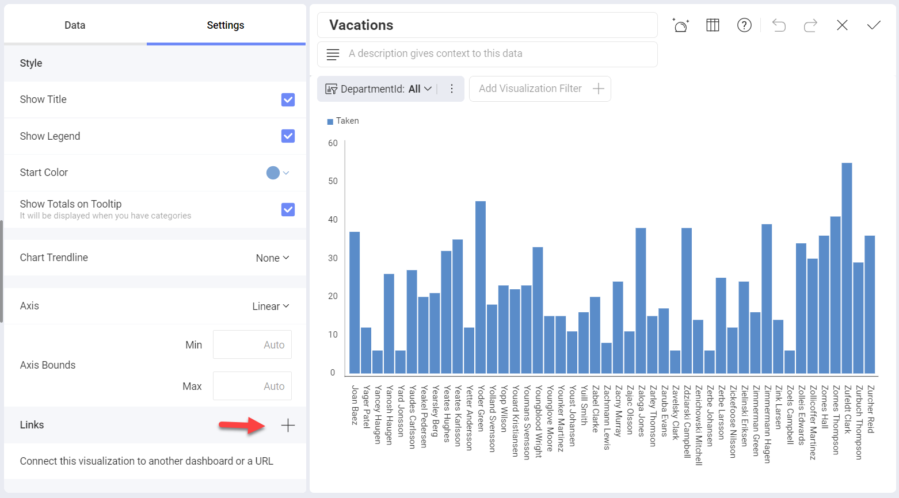The height and width of the screenshot is (498, 899).
Task: Click the Axis Bounds Min field
Action: point(252,344)
